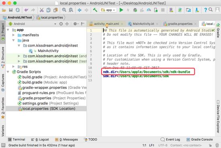Open Help with the question mark icon

pyautogui.click(x=205, y=10)
